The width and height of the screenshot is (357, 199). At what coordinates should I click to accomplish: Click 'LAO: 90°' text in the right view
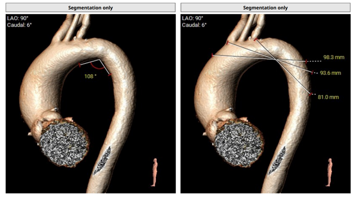coord(193,19)
